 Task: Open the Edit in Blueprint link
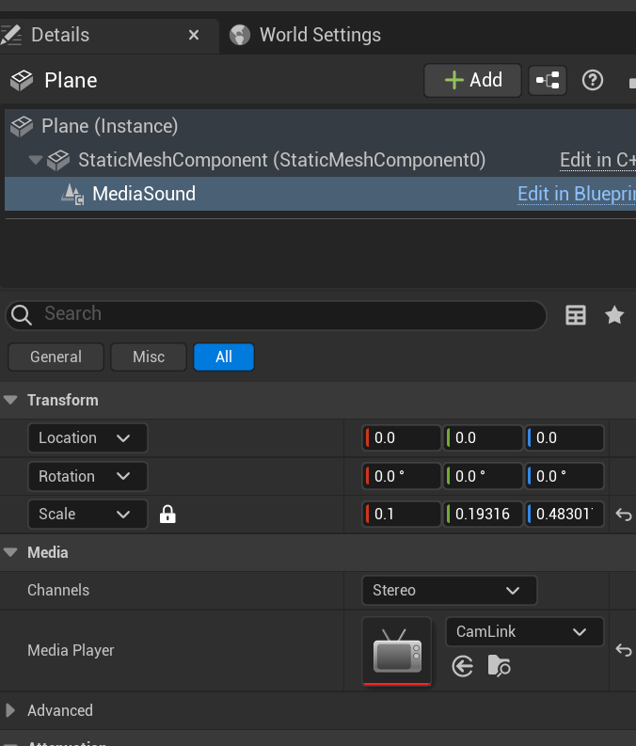pyautogui.click(x=576, y=195)
